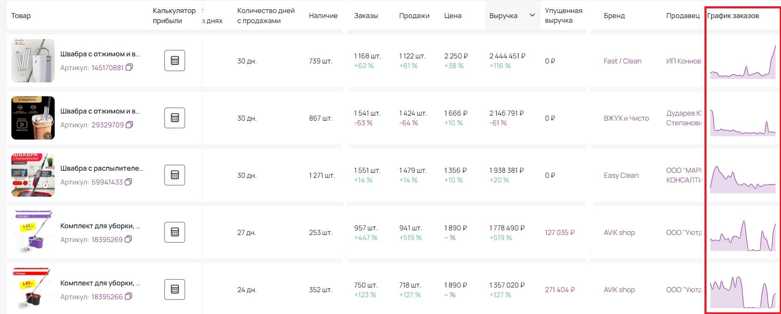Screen dimensions: 781x314
Task: Copy article number 29329709
Action: (x=130, y=125)
